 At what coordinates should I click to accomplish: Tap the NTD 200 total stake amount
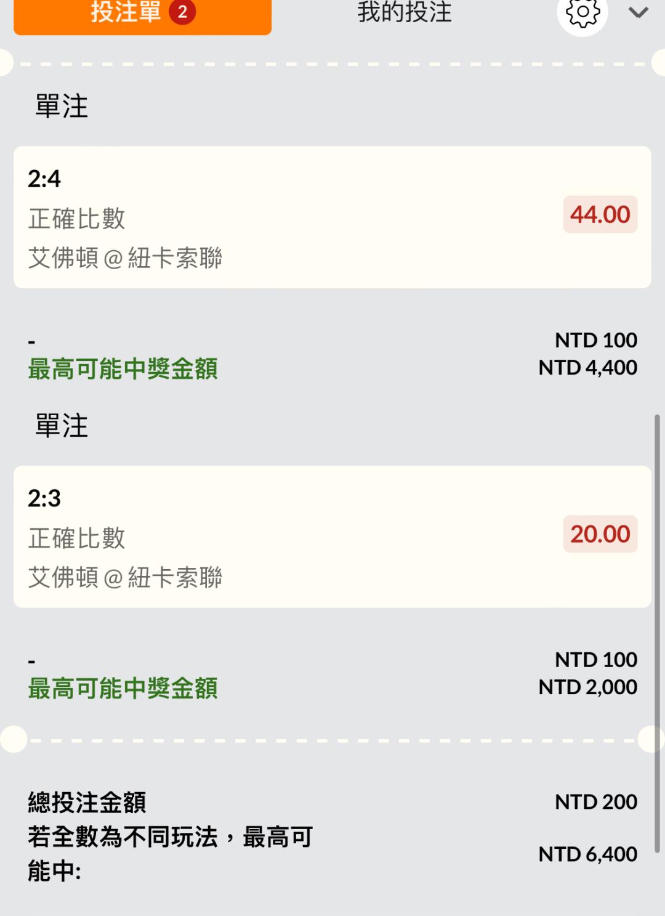coord(595,802)
